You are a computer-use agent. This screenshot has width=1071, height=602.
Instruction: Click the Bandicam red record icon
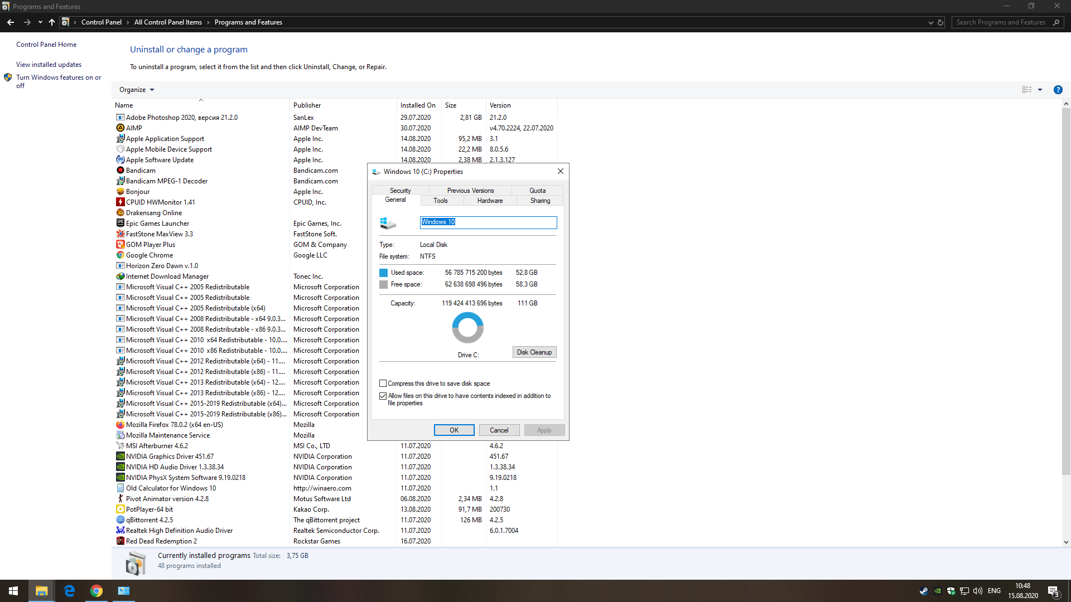(120, 171)
